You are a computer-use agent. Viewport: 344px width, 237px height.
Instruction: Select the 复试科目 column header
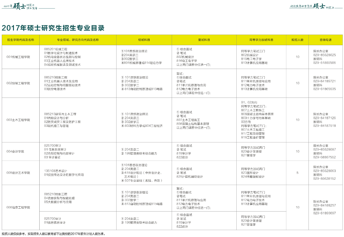(x=204, y=40)
